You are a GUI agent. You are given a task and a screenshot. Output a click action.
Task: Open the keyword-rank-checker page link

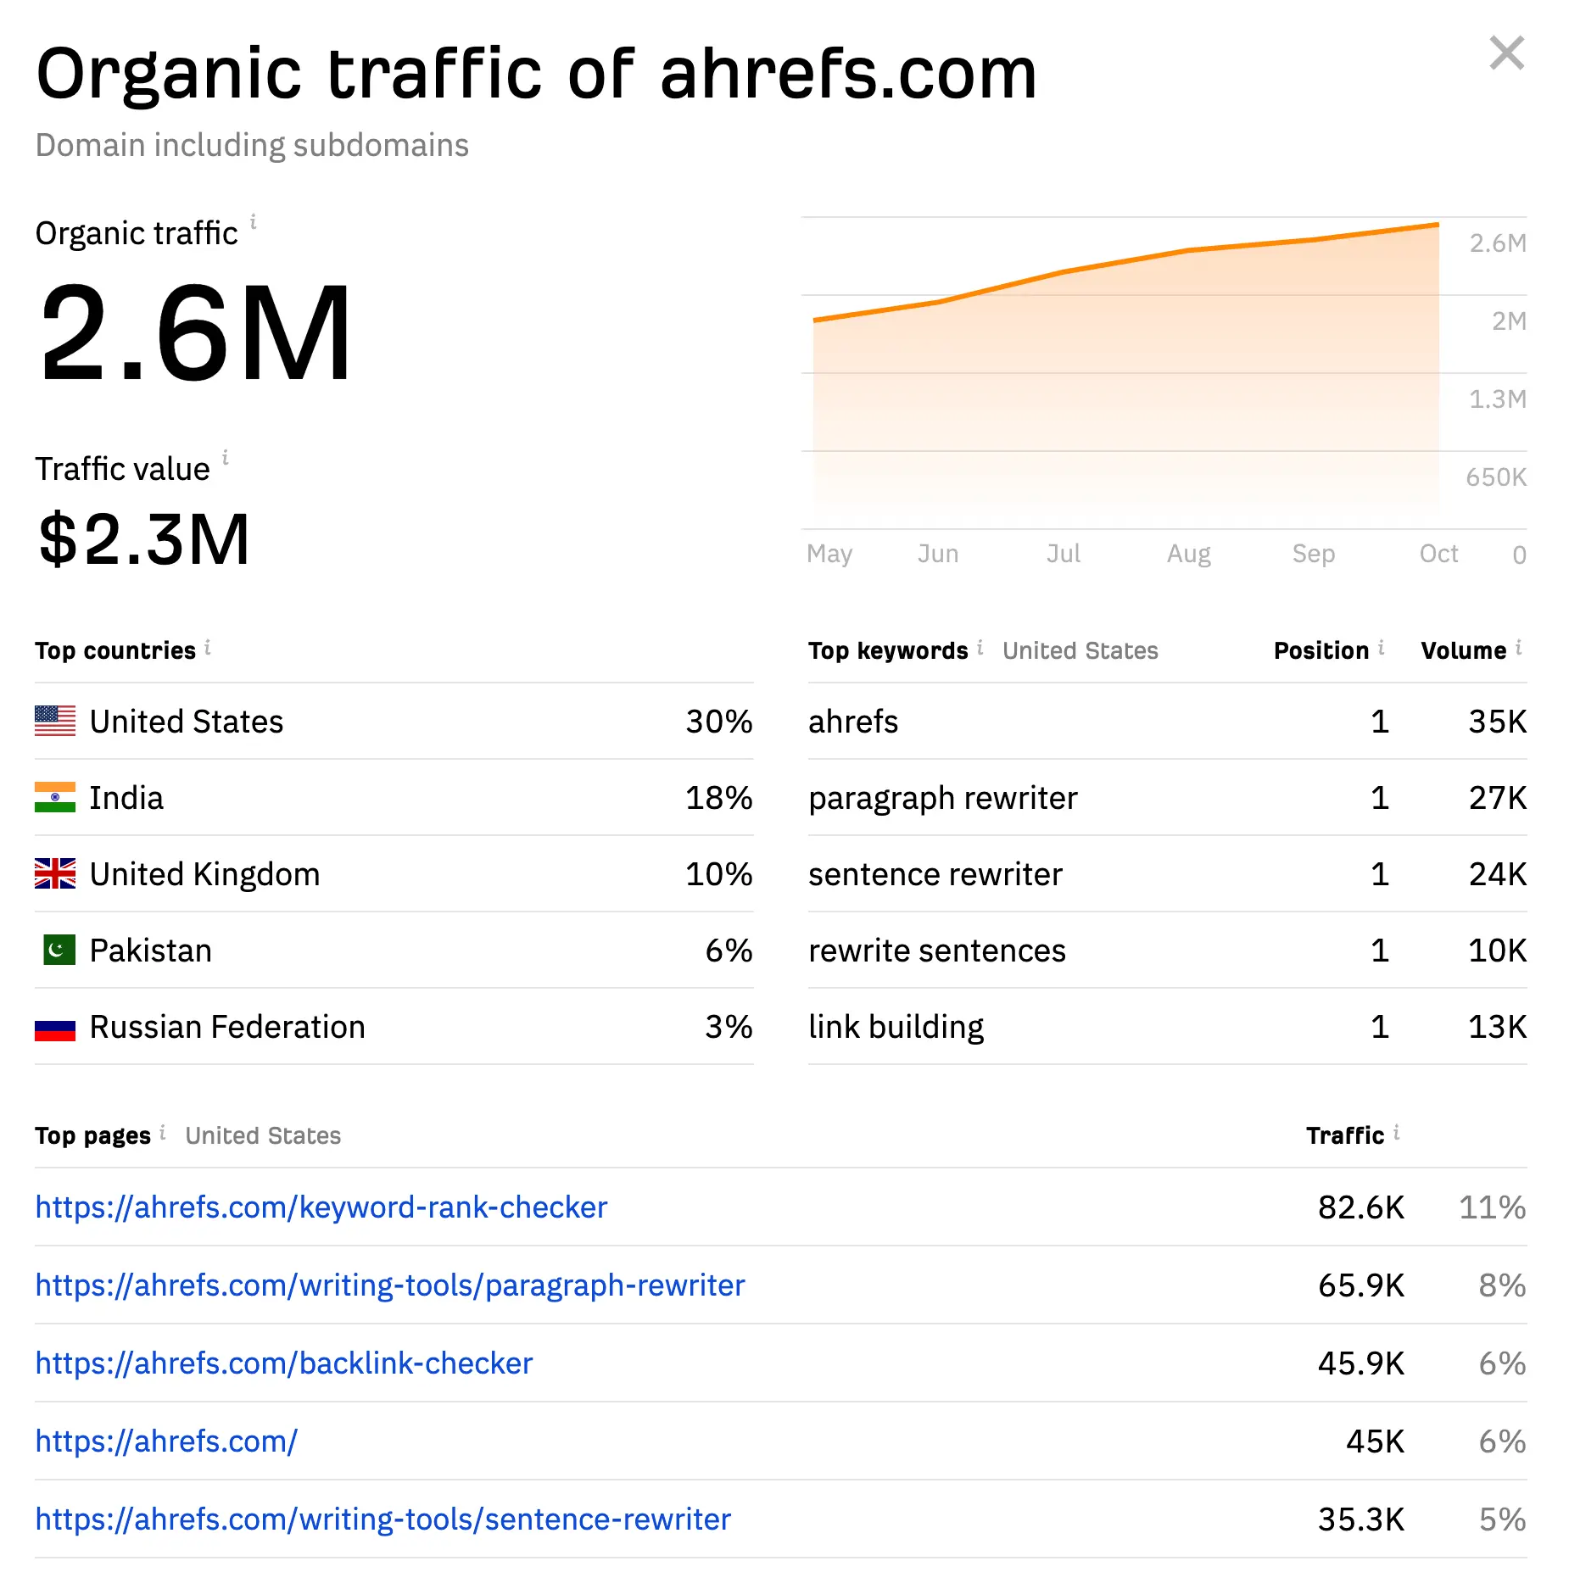(x=321, y=1207)
